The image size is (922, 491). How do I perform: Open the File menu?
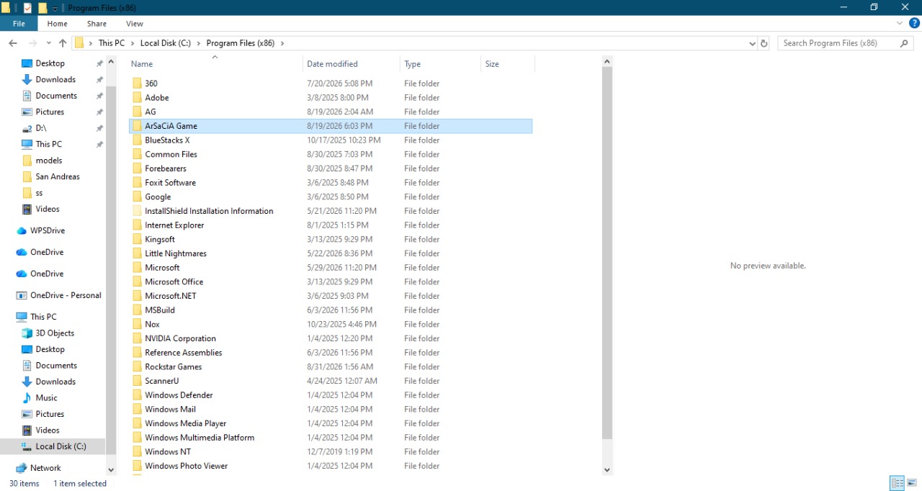coord(19,24)
